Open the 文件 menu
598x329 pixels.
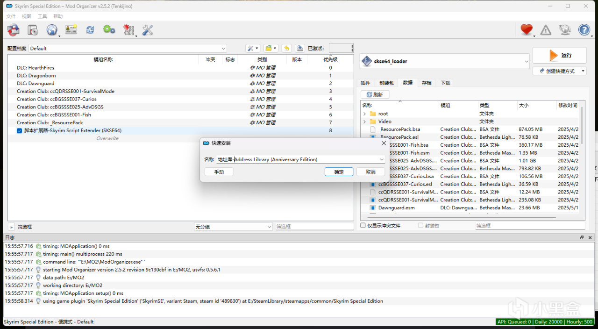(x=11, y=16)
